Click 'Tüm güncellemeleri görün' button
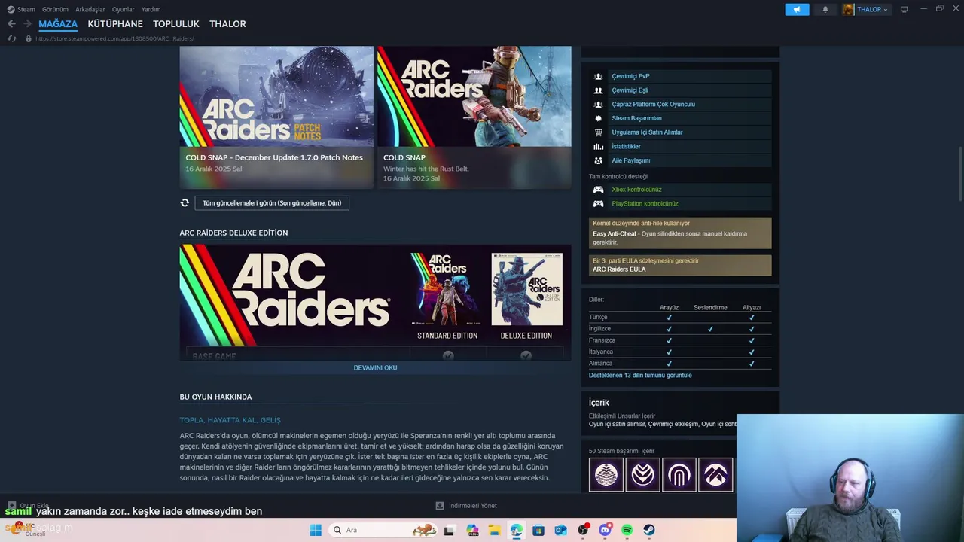Screen dimensions: 964x542 tap(272, 203)
